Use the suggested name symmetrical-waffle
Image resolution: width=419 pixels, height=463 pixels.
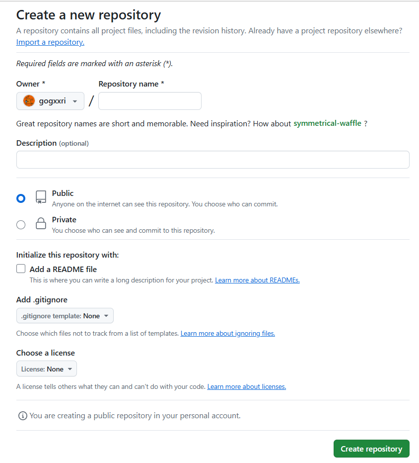click(327, 123)
